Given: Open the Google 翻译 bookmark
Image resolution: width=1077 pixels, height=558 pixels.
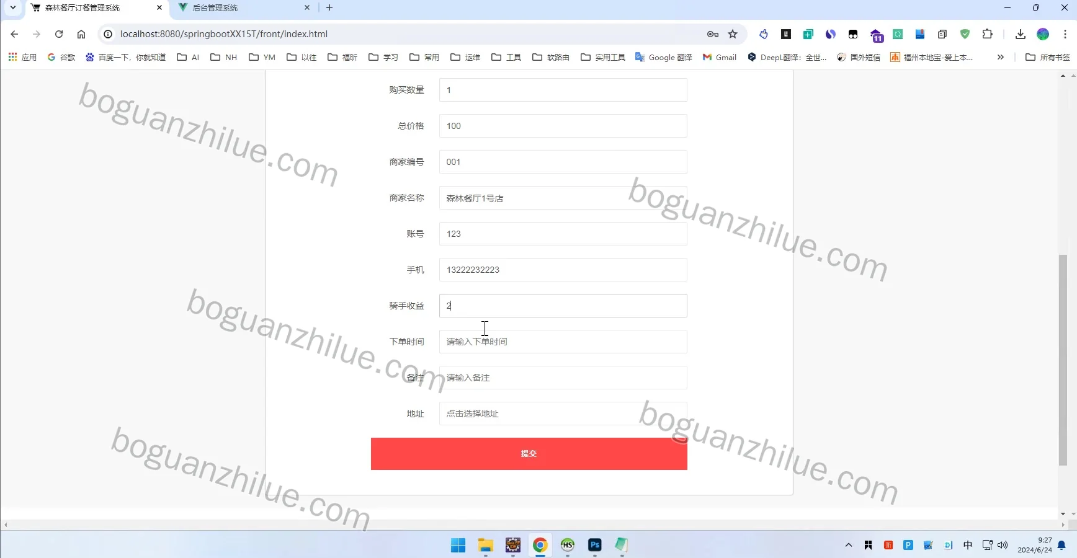Looking at the screenshot, I should click(x=663, y=57).
